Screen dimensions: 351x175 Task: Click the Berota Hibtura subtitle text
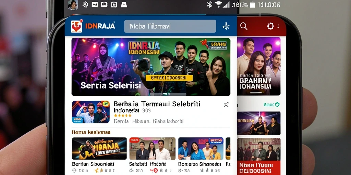pos(149,121)
